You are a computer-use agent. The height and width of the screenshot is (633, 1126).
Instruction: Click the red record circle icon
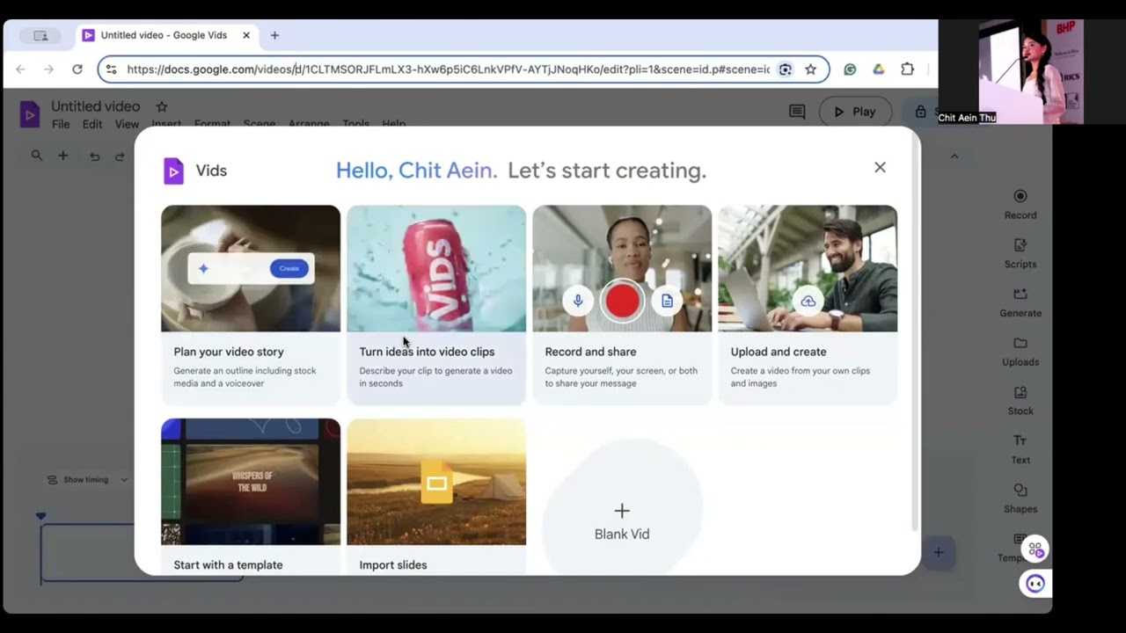[622, 302]
